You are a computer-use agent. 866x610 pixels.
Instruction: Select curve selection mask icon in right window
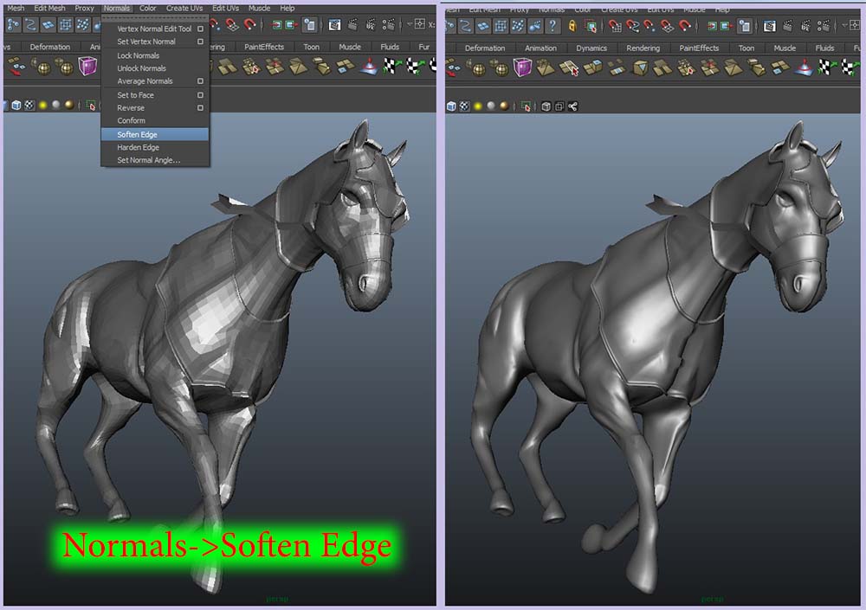point(465,25)
